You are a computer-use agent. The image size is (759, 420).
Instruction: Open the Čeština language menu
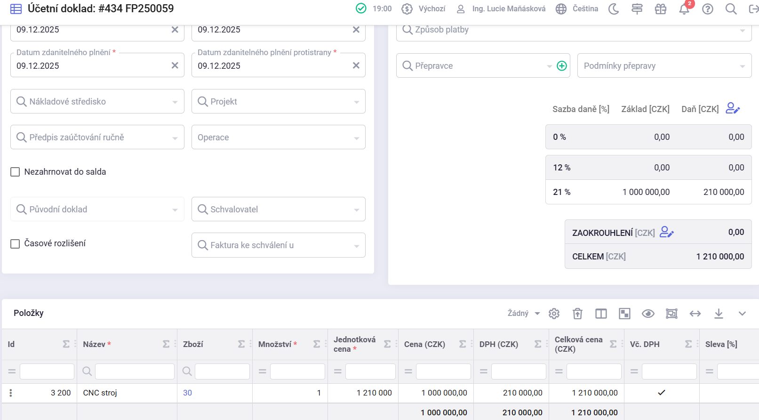coord(577,9)
